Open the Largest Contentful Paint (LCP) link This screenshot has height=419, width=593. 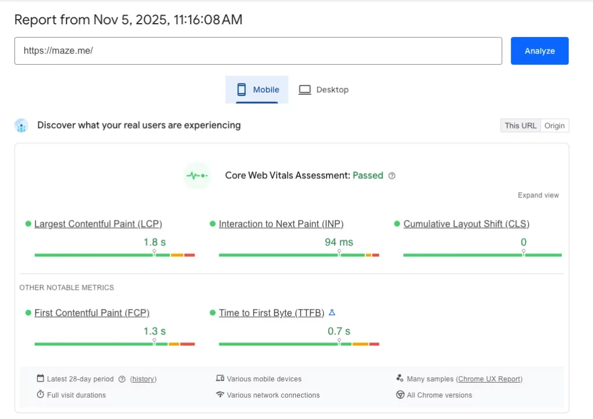(98, 224)
